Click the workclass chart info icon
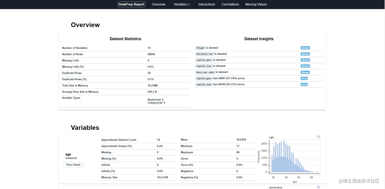The image size is (385, 189). click(318, 187)
